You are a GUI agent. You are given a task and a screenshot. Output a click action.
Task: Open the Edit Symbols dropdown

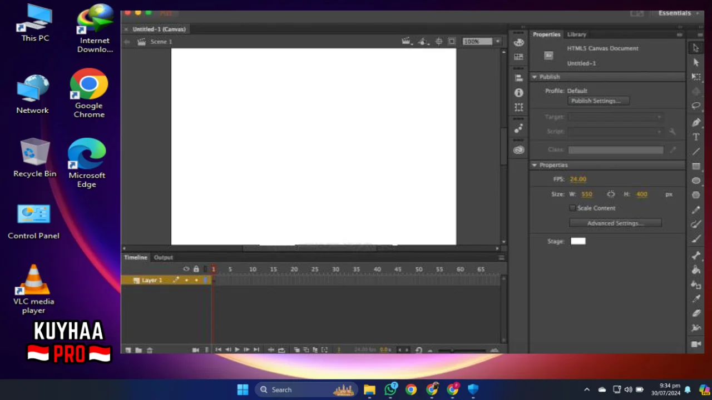423,42
